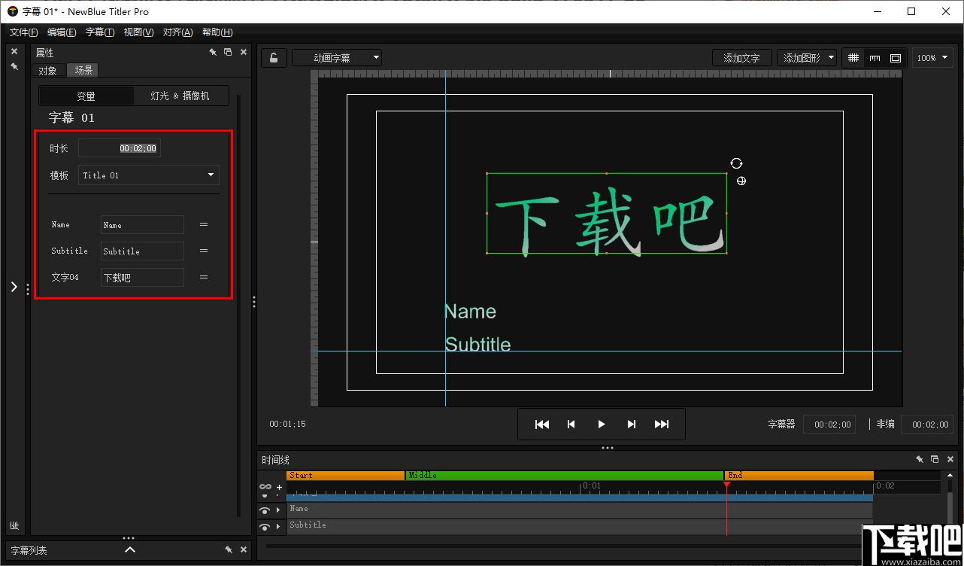Switch to the 对象 tab
Screen dimensions: 964x566
pyautogui.click(x=47, y=70)
